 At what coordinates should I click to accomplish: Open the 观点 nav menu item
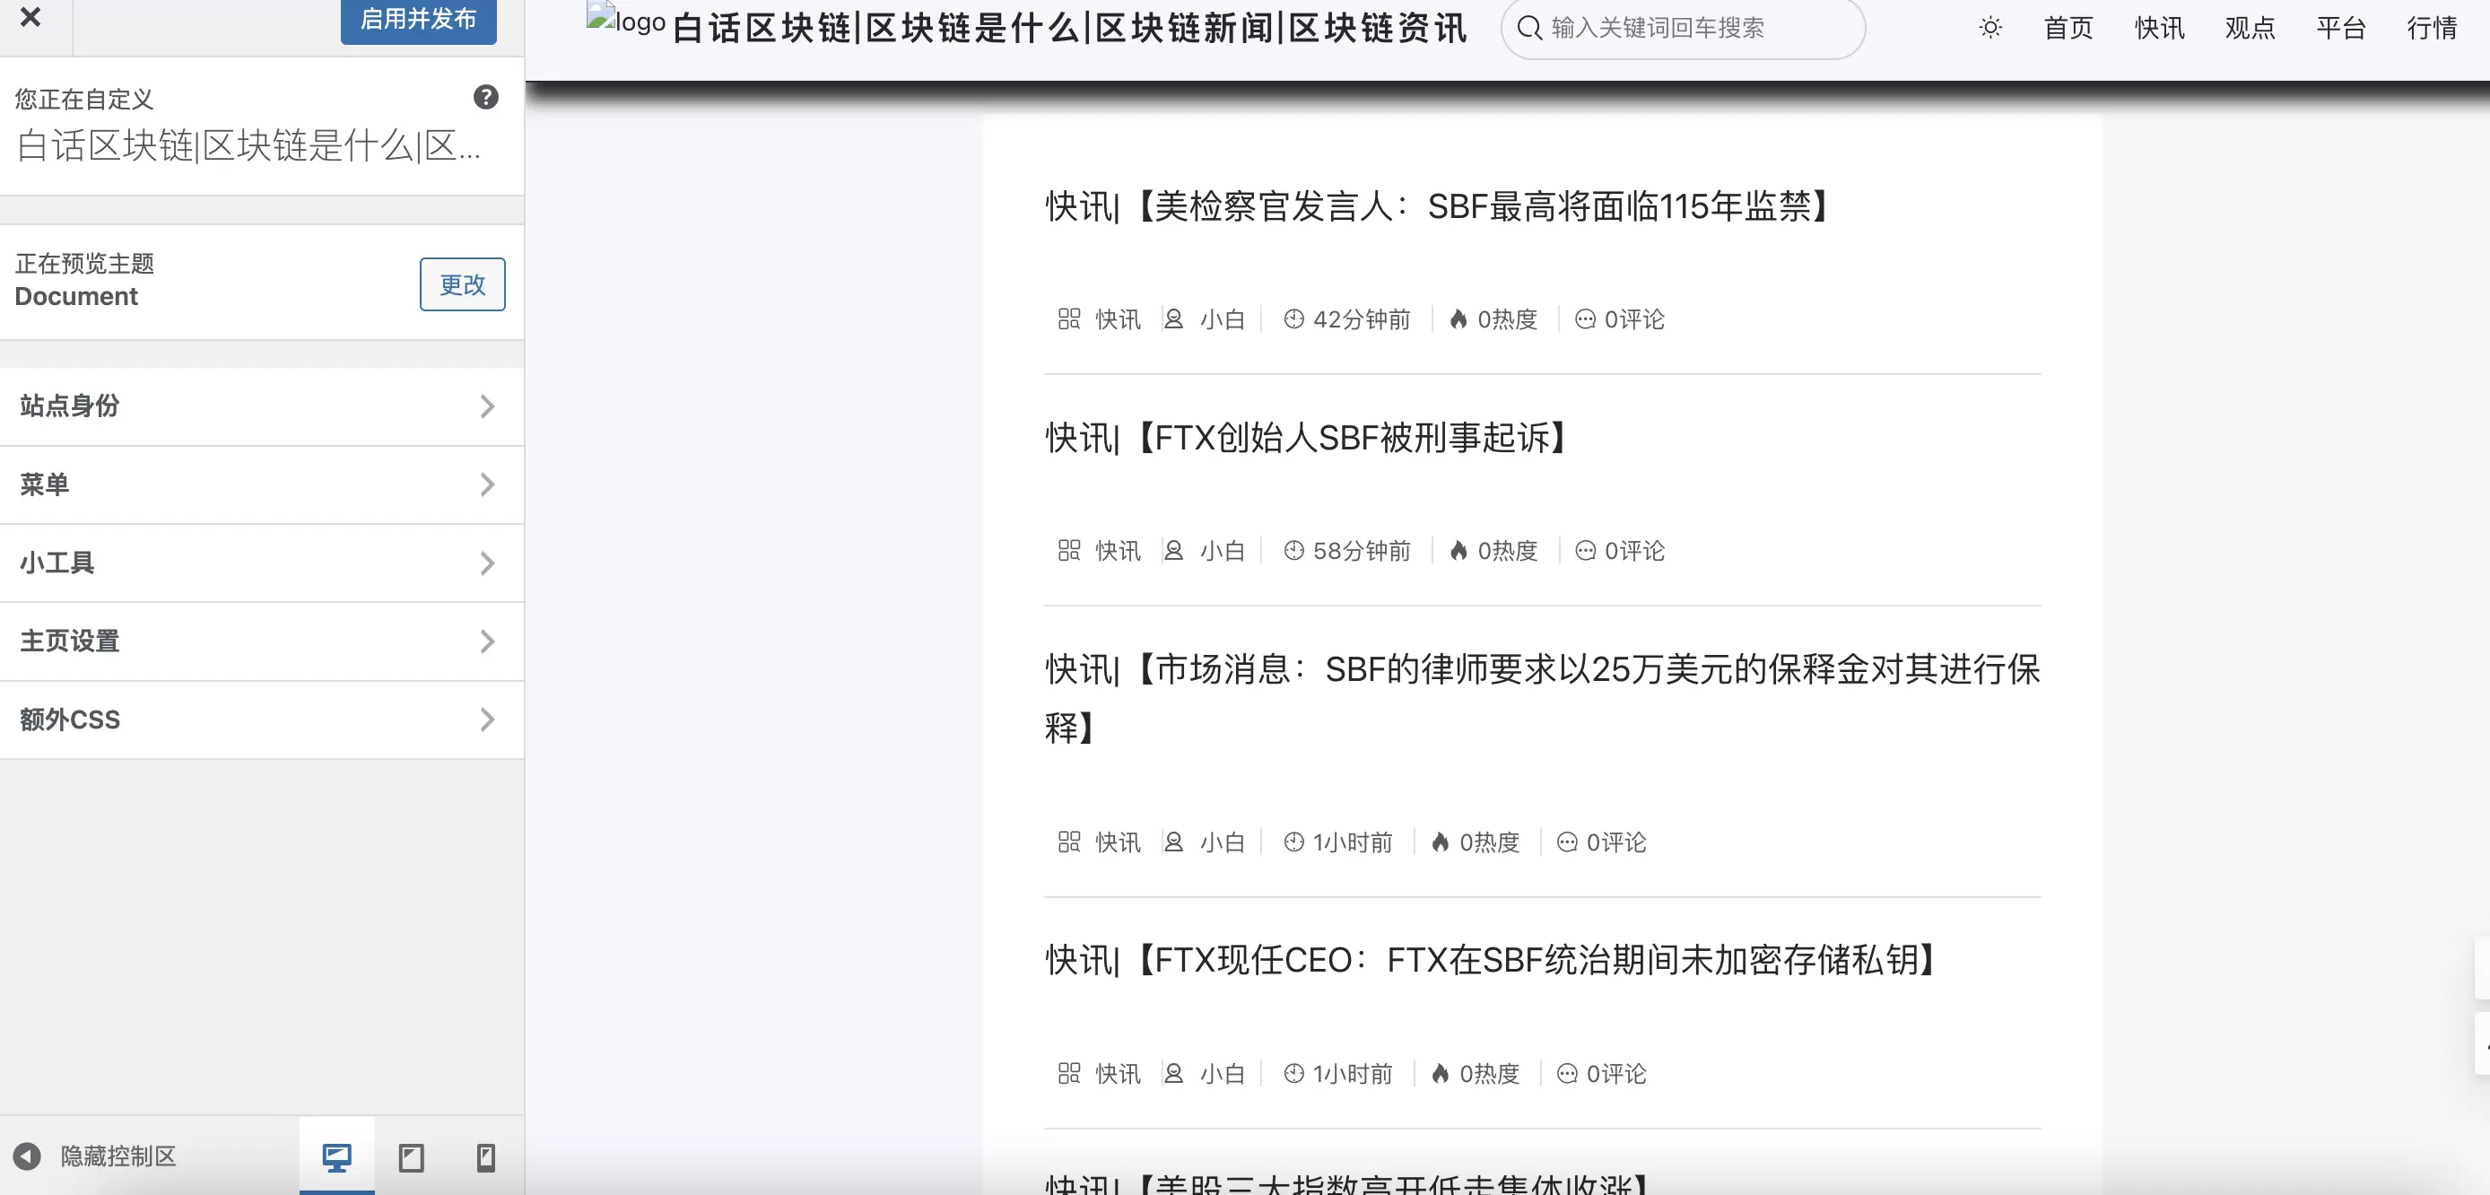[2251, 28]
